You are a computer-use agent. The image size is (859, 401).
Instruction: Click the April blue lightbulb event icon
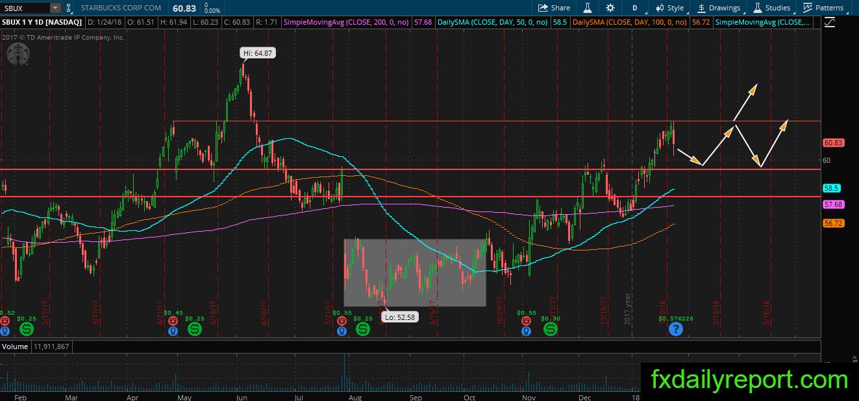click(x=173, y=332)
